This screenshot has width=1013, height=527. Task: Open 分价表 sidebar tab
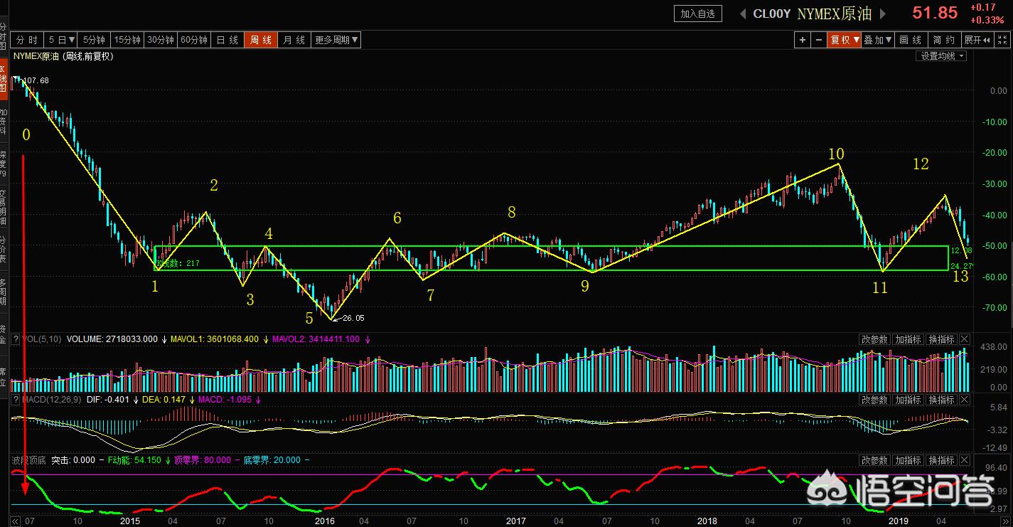(x=4, y=250)
